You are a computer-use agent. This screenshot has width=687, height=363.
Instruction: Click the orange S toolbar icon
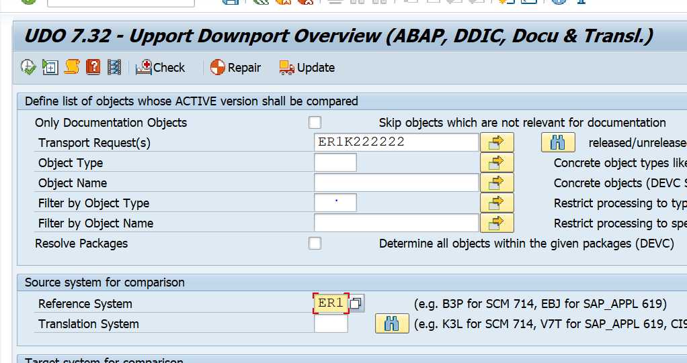[x=72, y=67]
